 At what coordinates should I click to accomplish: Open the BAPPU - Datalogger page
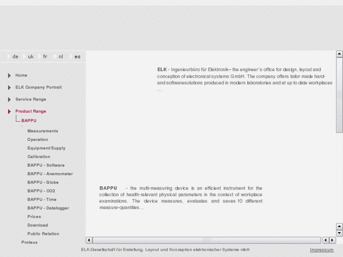48,208
